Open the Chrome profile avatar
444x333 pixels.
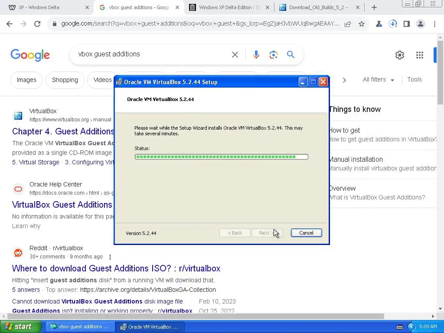(421, 24)
